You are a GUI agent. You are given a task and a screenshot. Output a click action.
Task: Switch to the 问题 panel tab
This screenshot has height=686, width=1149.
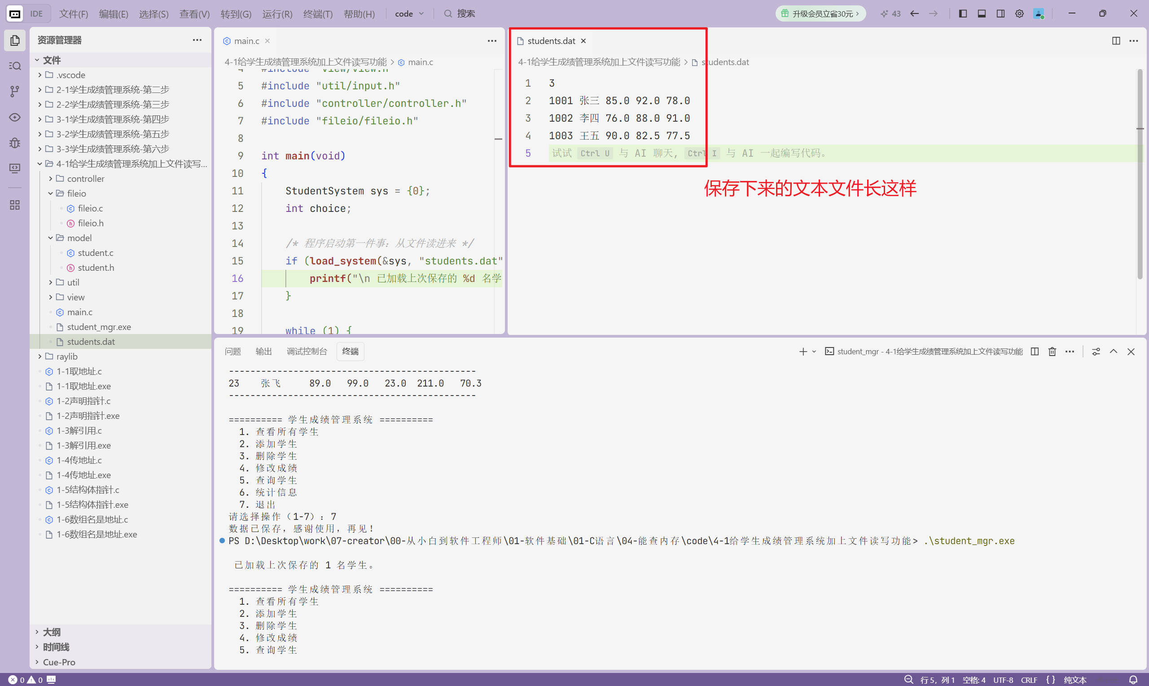233,352
